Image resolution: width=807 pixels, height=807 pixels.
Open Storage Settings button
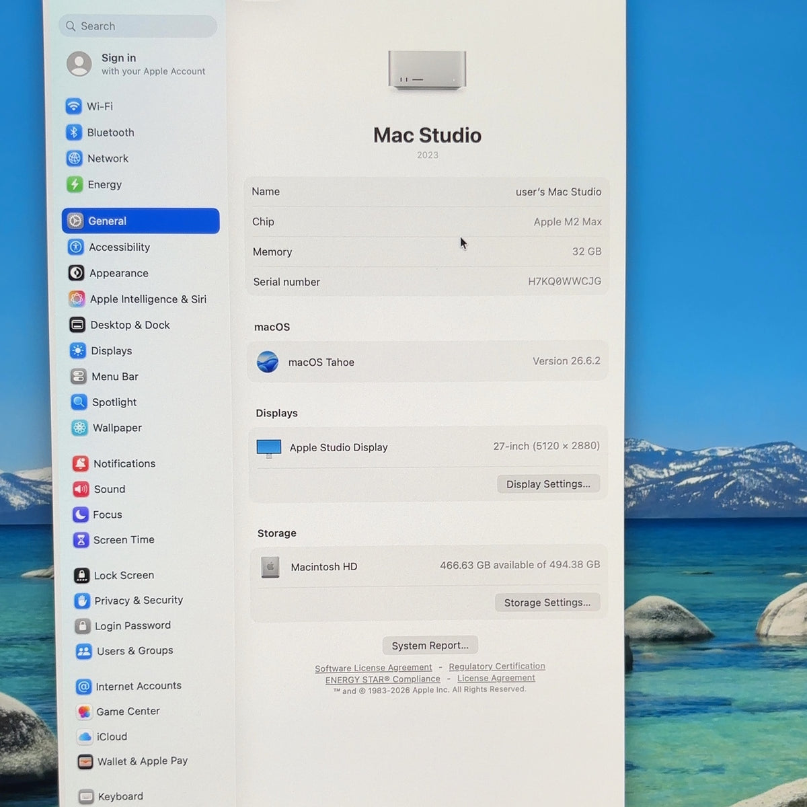click(547, 603)
